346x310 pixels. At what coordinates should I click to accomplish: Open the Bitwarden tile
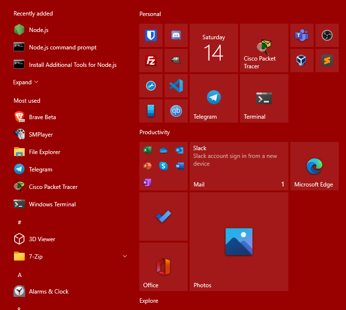tap(151, 35)
